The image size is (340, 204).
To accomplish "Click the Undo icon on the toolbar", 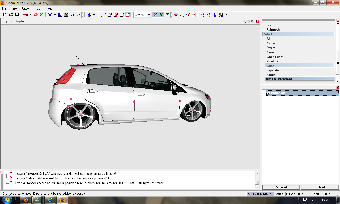I will [x=72, y=15].
